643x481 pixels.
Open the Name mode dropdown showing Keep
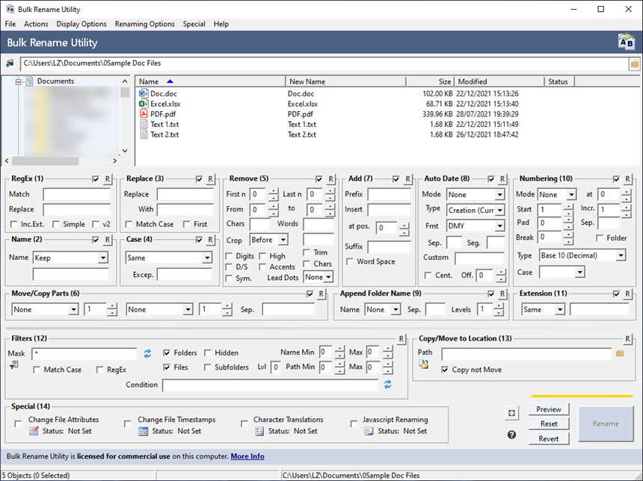click(103, 258)
